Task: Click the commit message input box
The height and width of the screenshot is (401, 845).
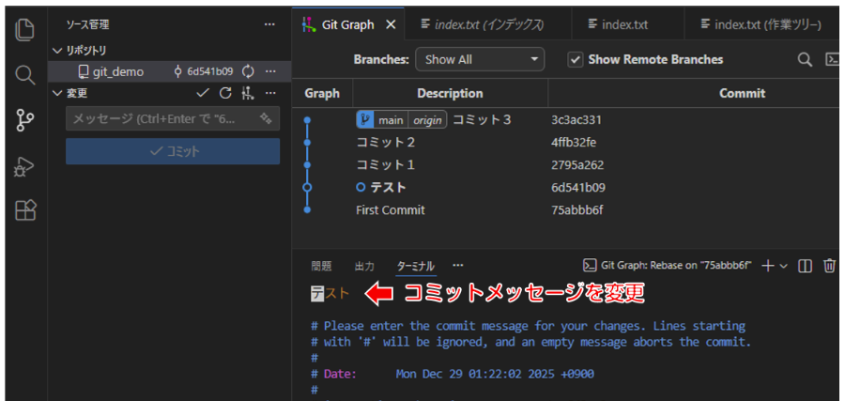Action: [x=161, y=119]
